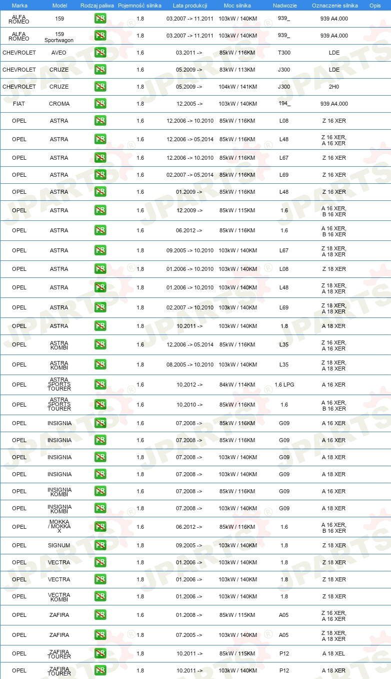Select the FIAT brand cell
Screen dimensions: 391x679
[19, 104]
